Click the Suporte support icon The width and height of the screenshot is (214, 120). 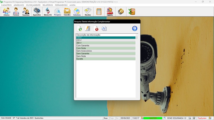(x=110, y=12)
